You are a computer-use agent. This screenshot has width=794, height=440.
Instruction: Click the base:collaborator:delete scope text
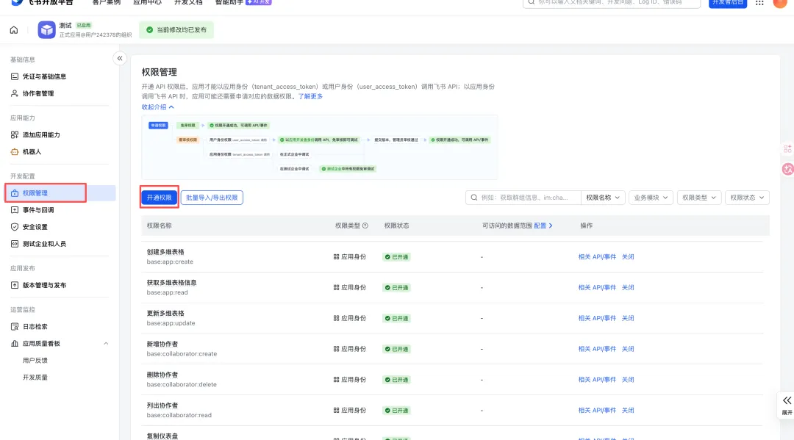tap(182, 385)
